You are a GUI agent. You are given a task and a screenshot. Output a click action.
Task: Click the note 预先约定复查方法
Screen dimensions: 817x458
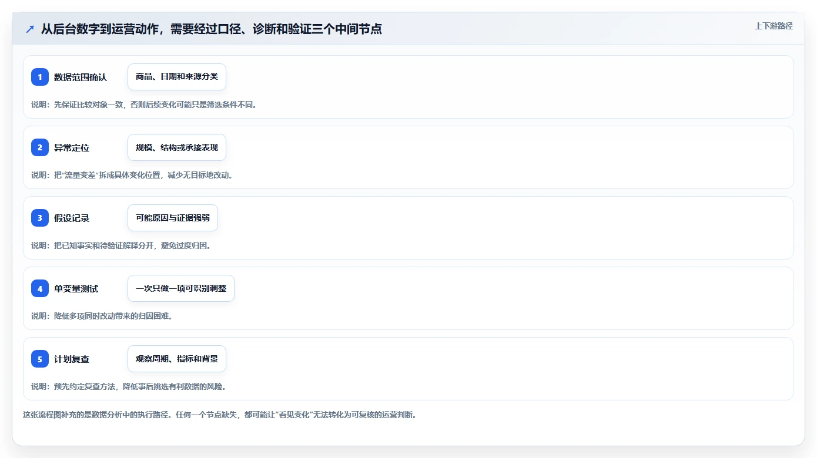129,386
